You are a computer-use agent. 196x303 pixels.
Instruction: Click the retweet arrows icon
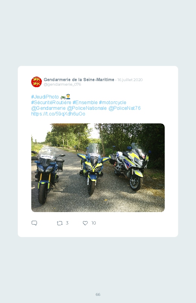[60, 223]
